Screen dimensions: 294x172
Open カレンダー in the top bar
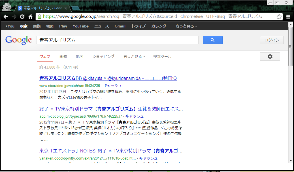[161, 26]
